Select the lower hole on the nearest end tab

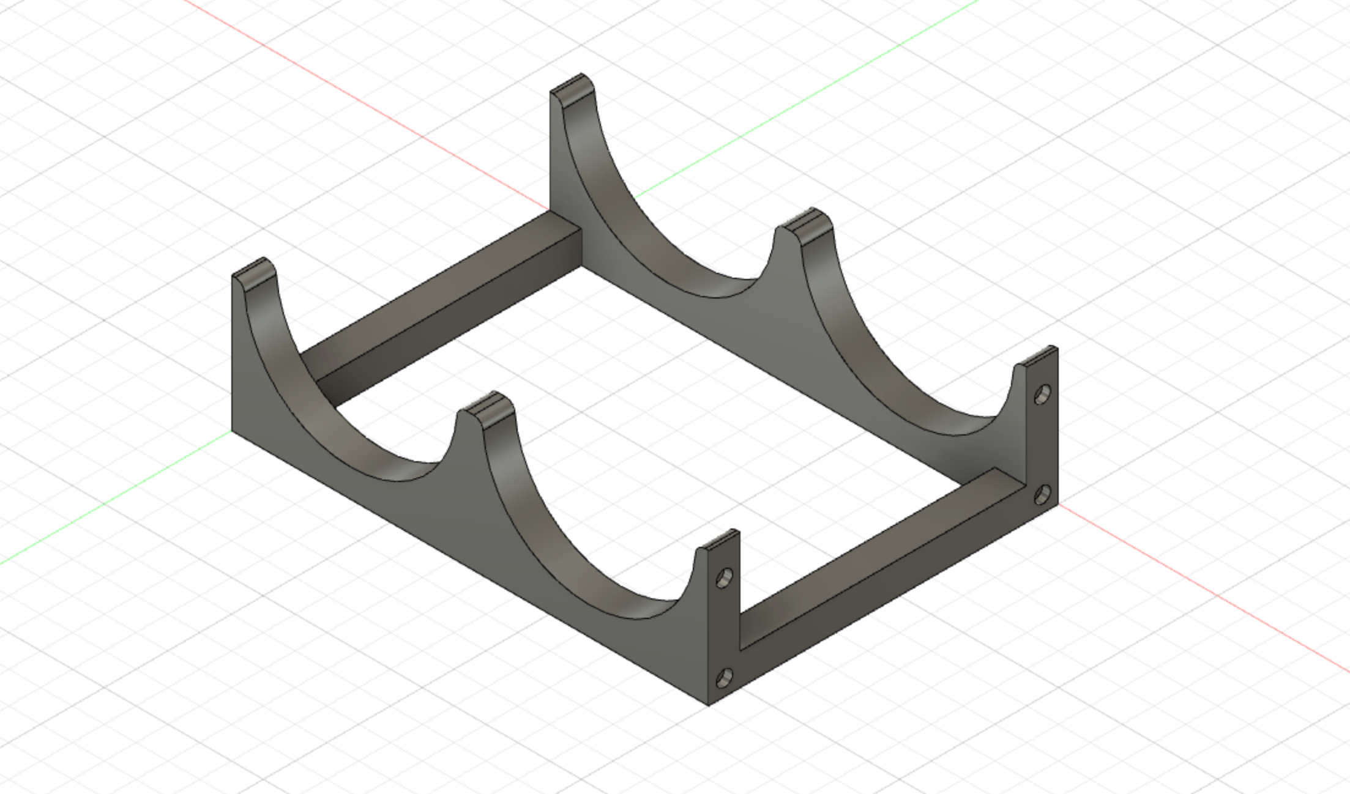(725, 677)
